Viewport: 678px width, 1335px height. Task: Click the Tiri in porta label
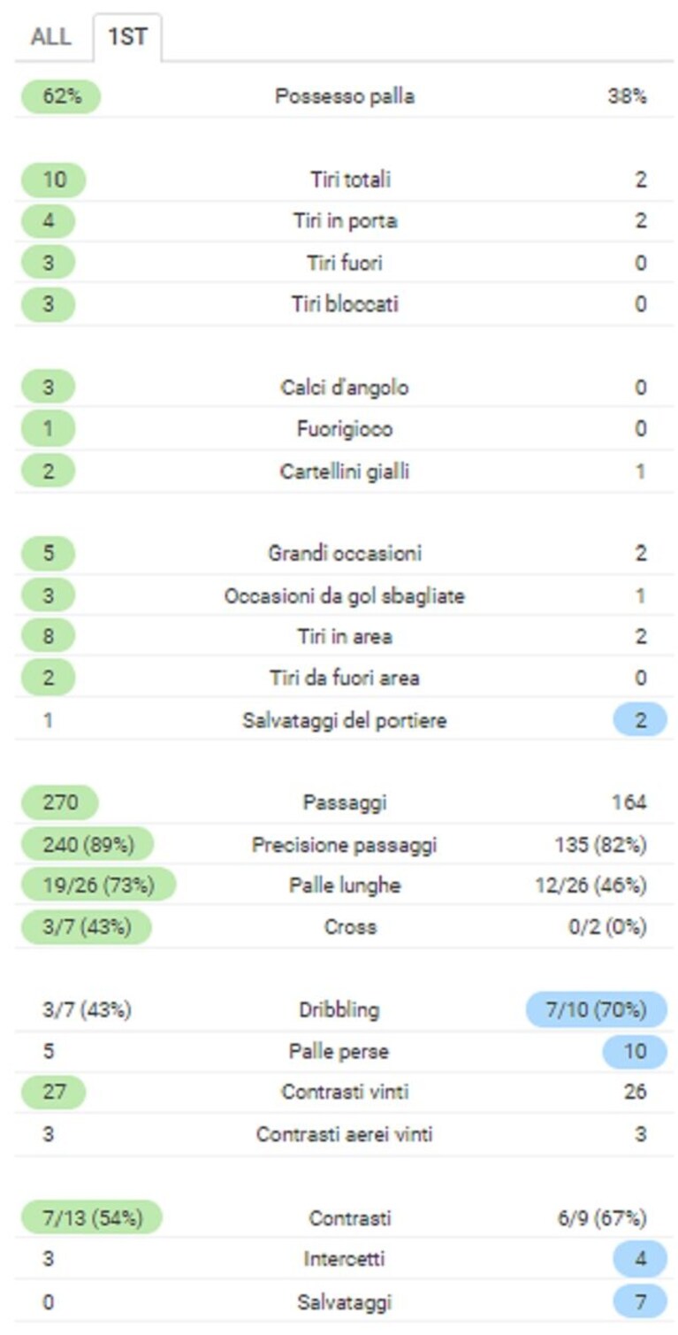tap(345, 221)
